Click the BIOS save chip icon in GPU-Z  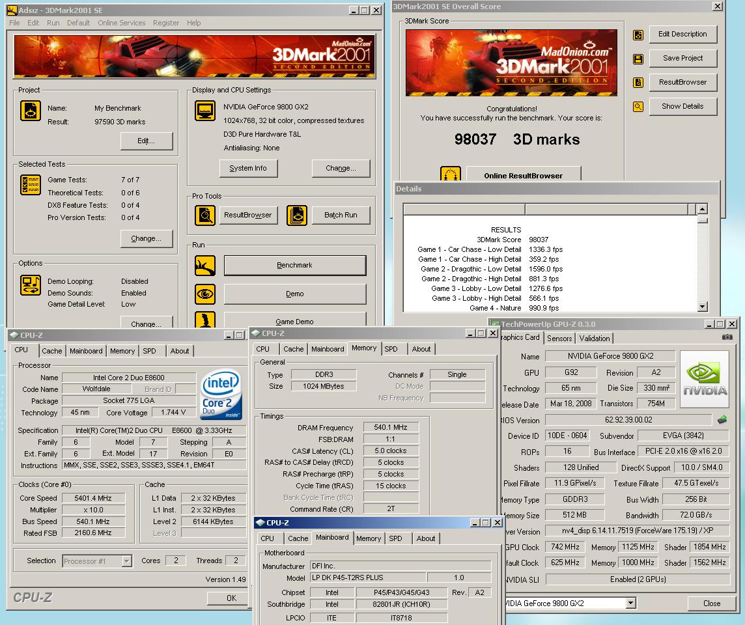[x=722, y=420]
